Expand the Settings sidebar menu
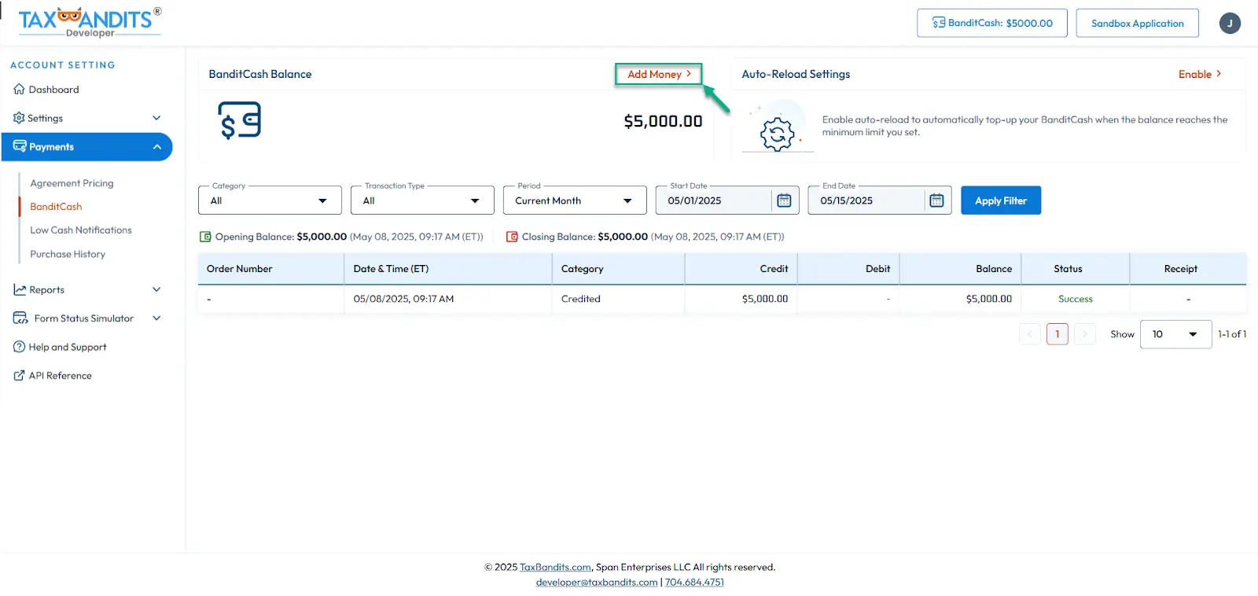This screenshot has width=1258, height=596. point(86,118)
